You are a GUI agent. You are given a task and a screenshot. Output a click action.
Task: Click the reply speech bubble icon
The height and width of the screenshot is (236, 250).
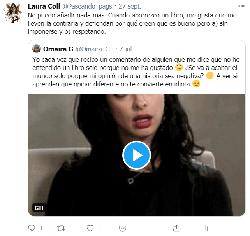32,228
